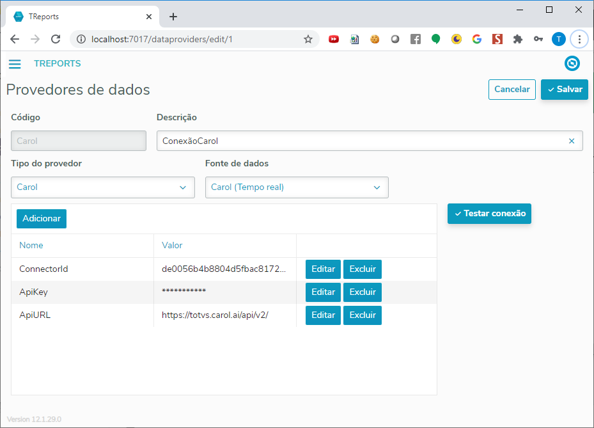
Task: Select the TReports browser tab
Action: coord(82,17)
